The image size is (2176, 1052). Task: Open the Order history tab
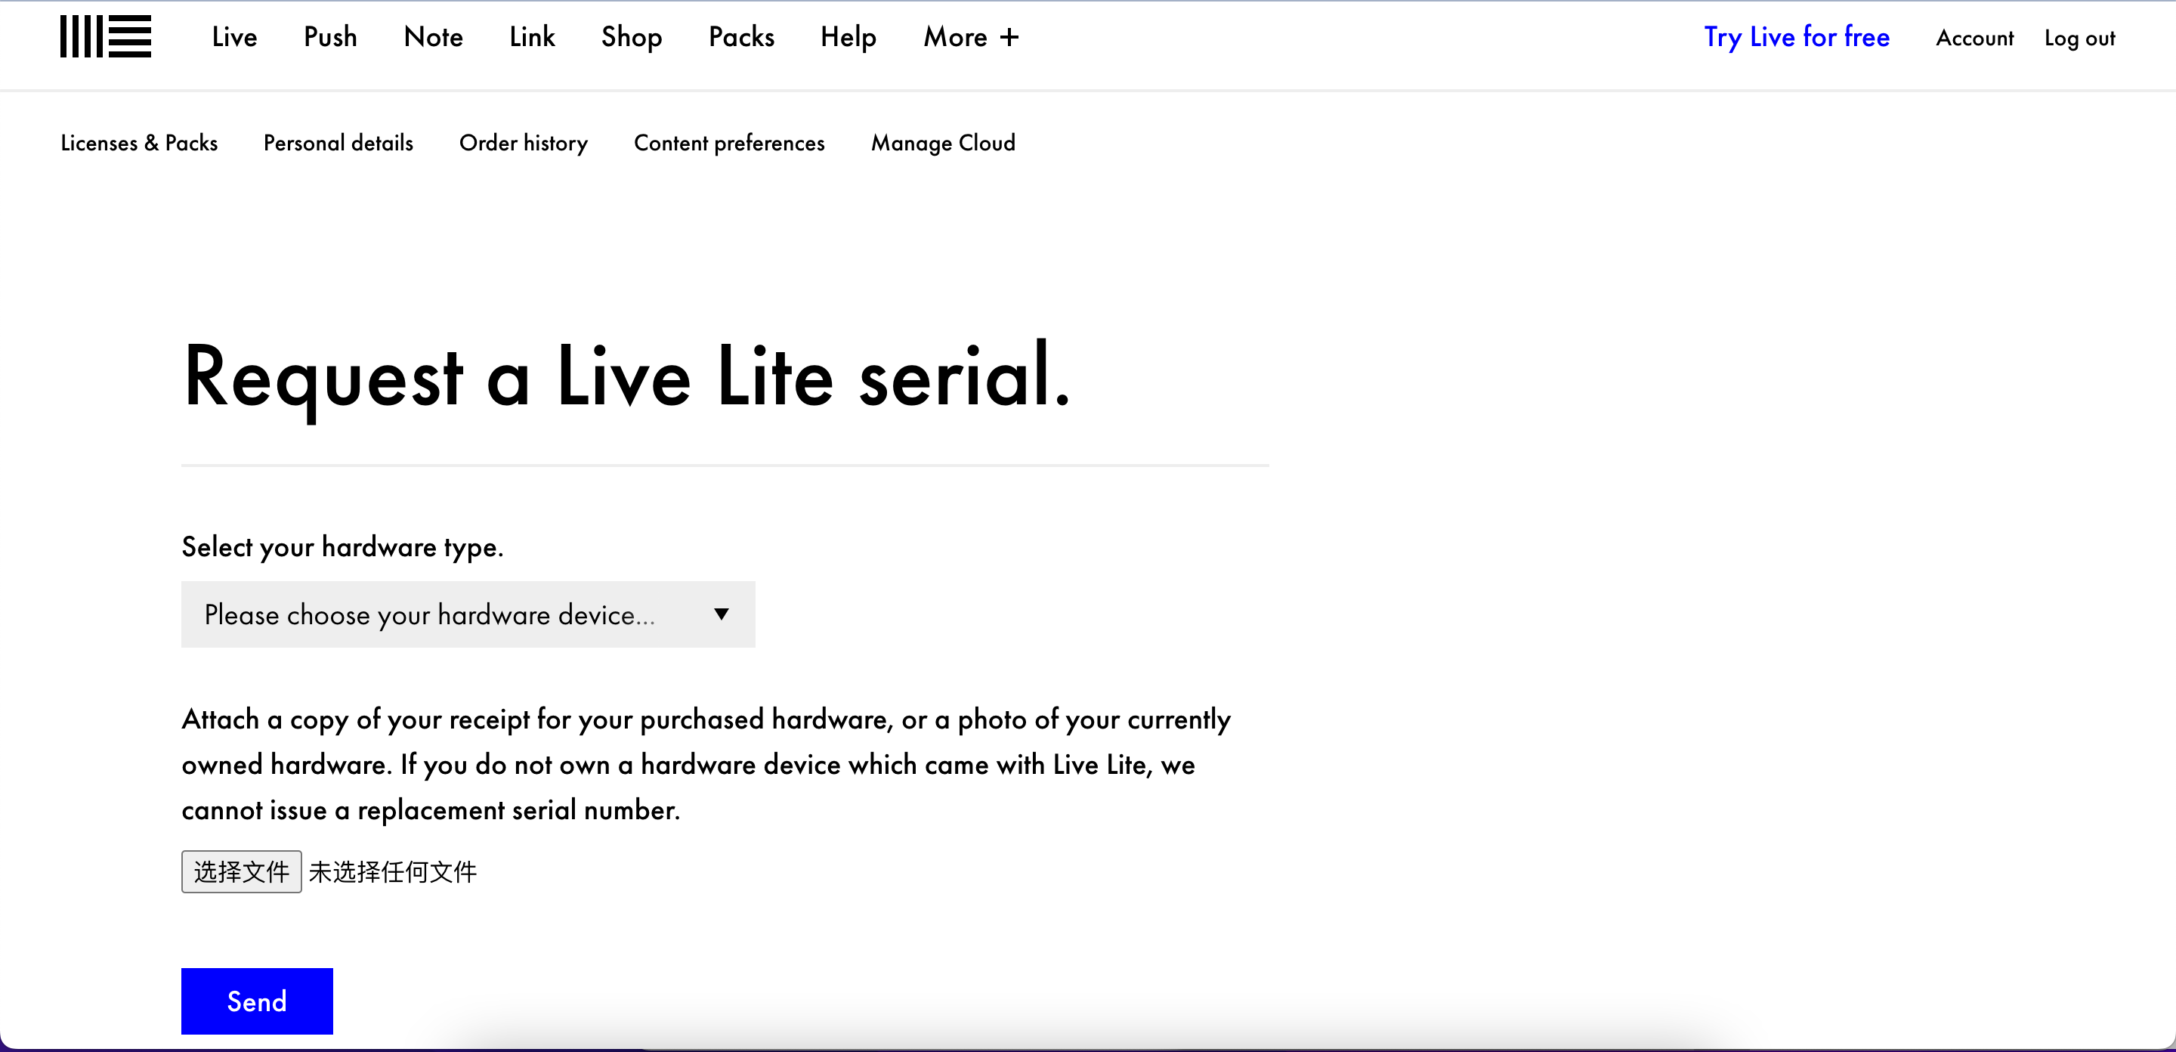pos(524,143)
